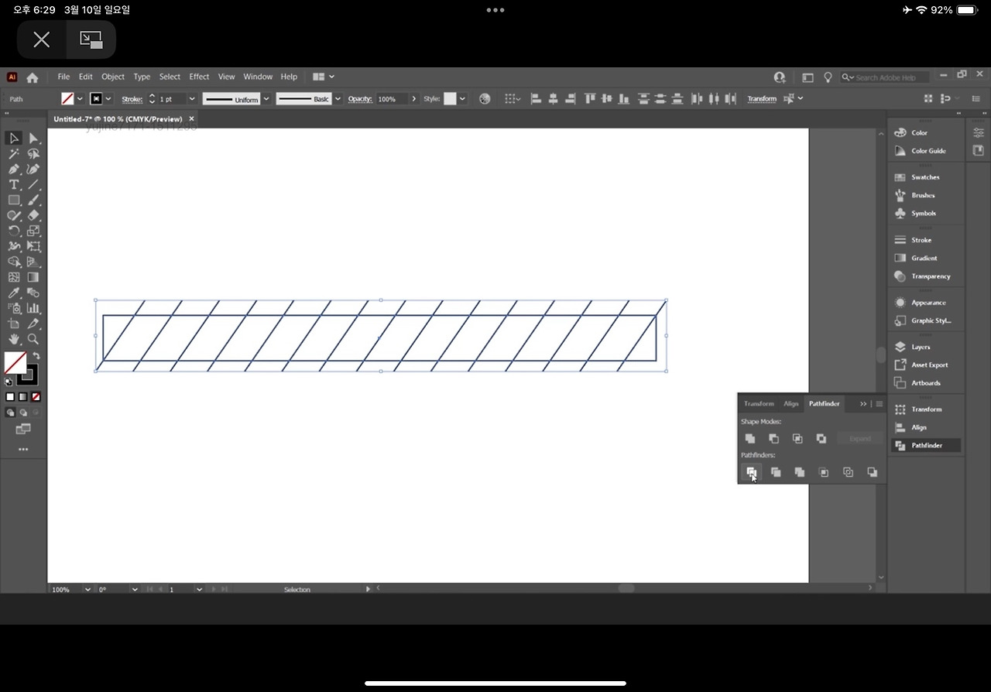Choose the Mesh tool

[x=14, y=277]
